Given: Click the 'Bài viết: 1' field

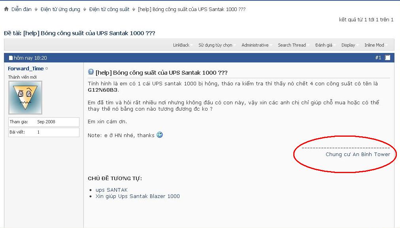Looking at the screenshot, I should coord(44,132).
